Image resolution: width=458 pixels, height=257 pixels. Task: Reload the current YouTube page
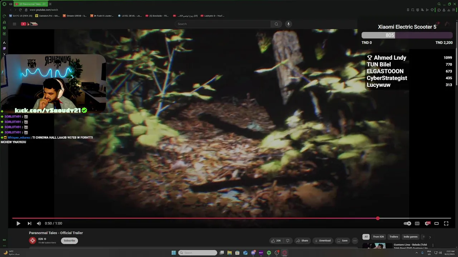pos(20,10)
